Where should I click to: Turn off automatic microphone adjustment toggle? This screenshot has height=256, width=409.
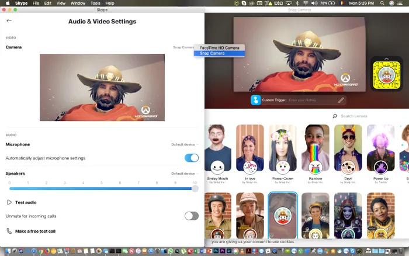[x=192, y=158]
